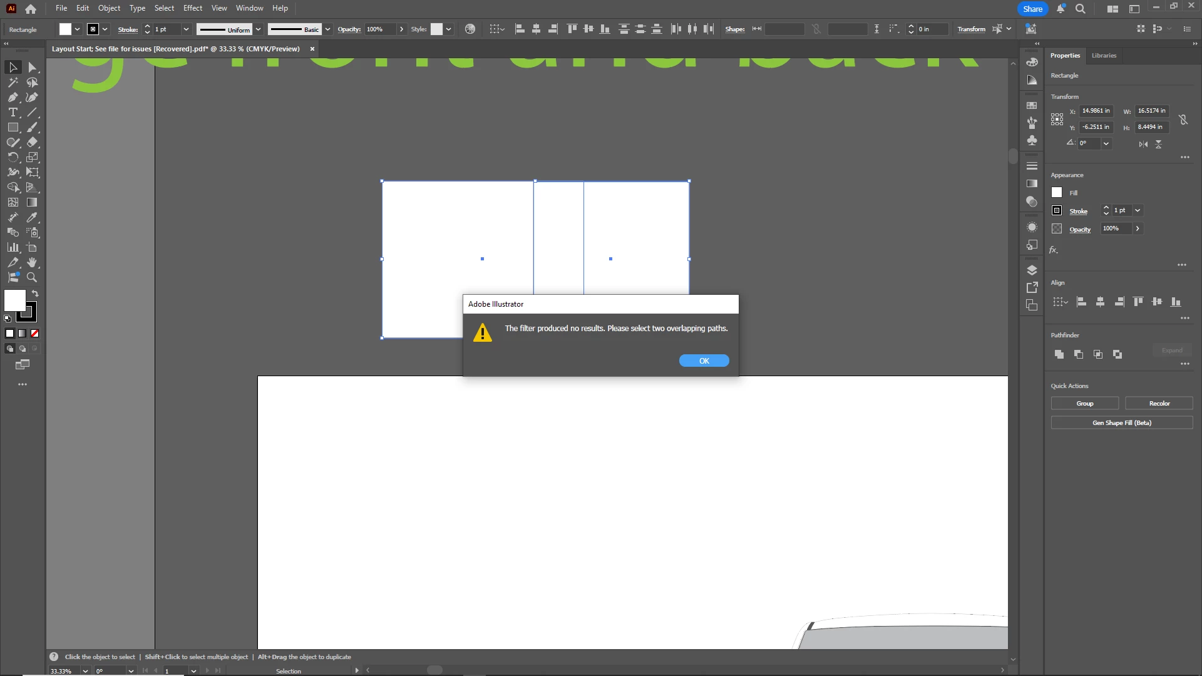
Task: Open the Effect menu
Action: [x=192, y=8]
